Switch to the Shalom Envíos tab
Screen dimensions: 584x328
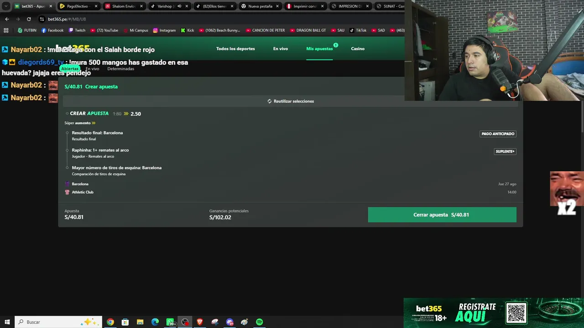coord(124,6)
